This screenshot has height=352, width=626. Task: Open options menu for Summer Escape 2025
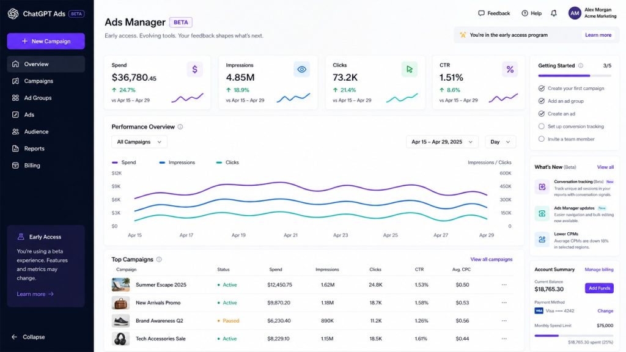click(x=504, y=285)
